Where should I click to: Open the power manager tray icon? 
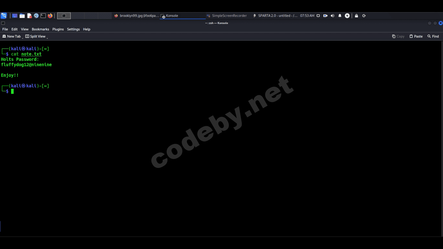[347, 16]
